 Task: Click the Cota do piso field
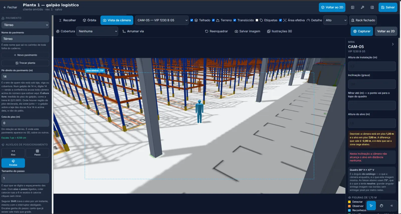coord(25,123)
